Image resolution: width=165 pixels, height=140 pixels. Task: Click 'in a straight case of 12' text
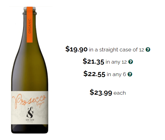point(116,50)
